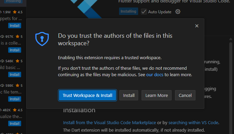Open Install from the Visual Studio Code Marketplace link
The width and height of the screenshot is (234, 134).
[x=109, y=123]
